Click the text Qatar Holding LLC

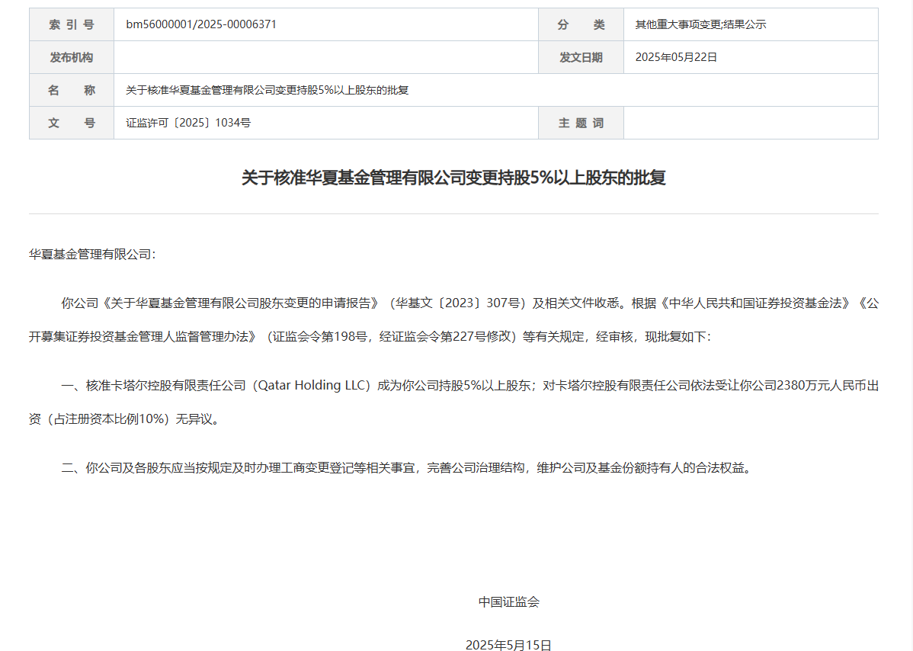pyautogui.click(x=312, y=386)
